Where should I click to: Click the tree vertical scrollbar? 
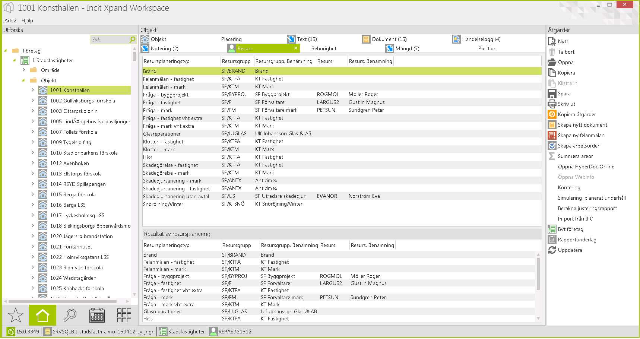coord(134,56)
